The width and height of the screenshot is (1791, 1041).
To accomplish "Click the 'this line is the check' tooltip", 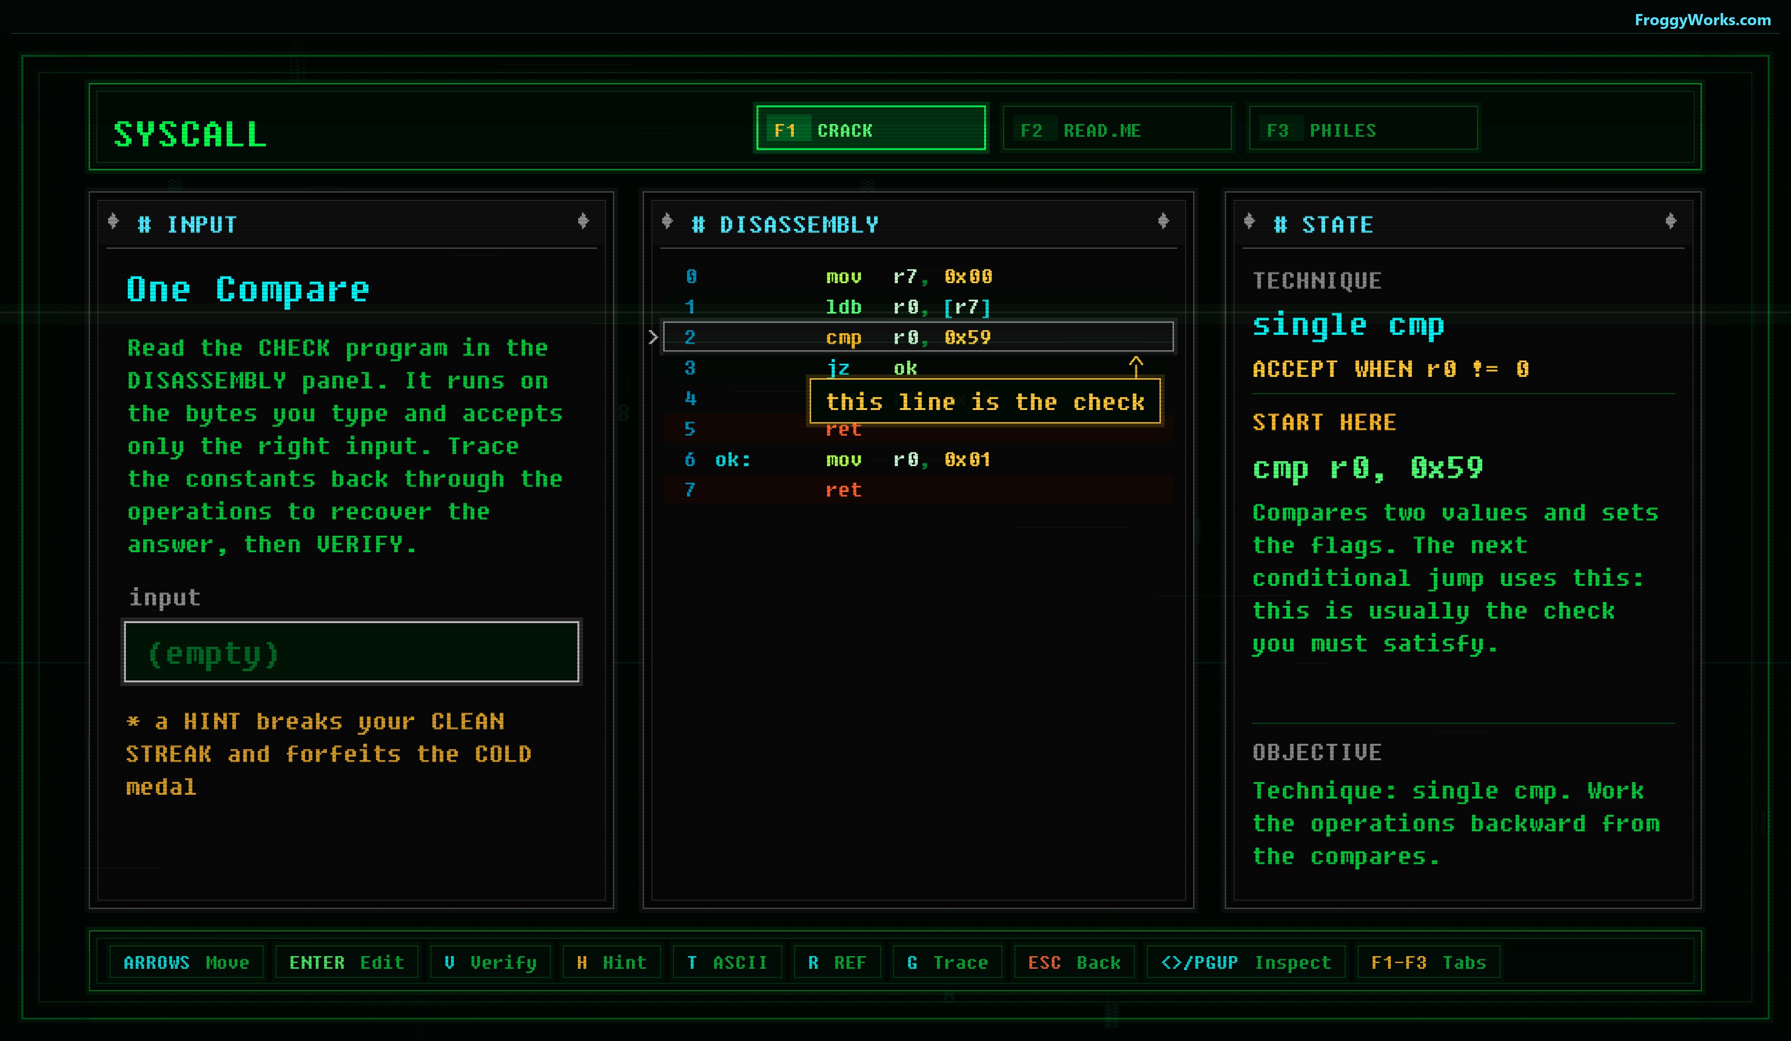I will [x=985, y=402].
